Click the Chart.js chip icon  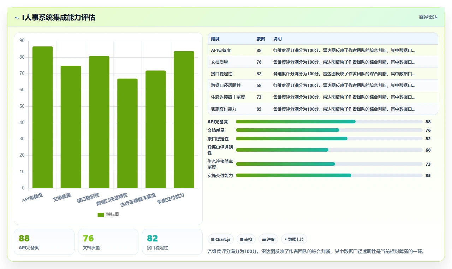213,240
